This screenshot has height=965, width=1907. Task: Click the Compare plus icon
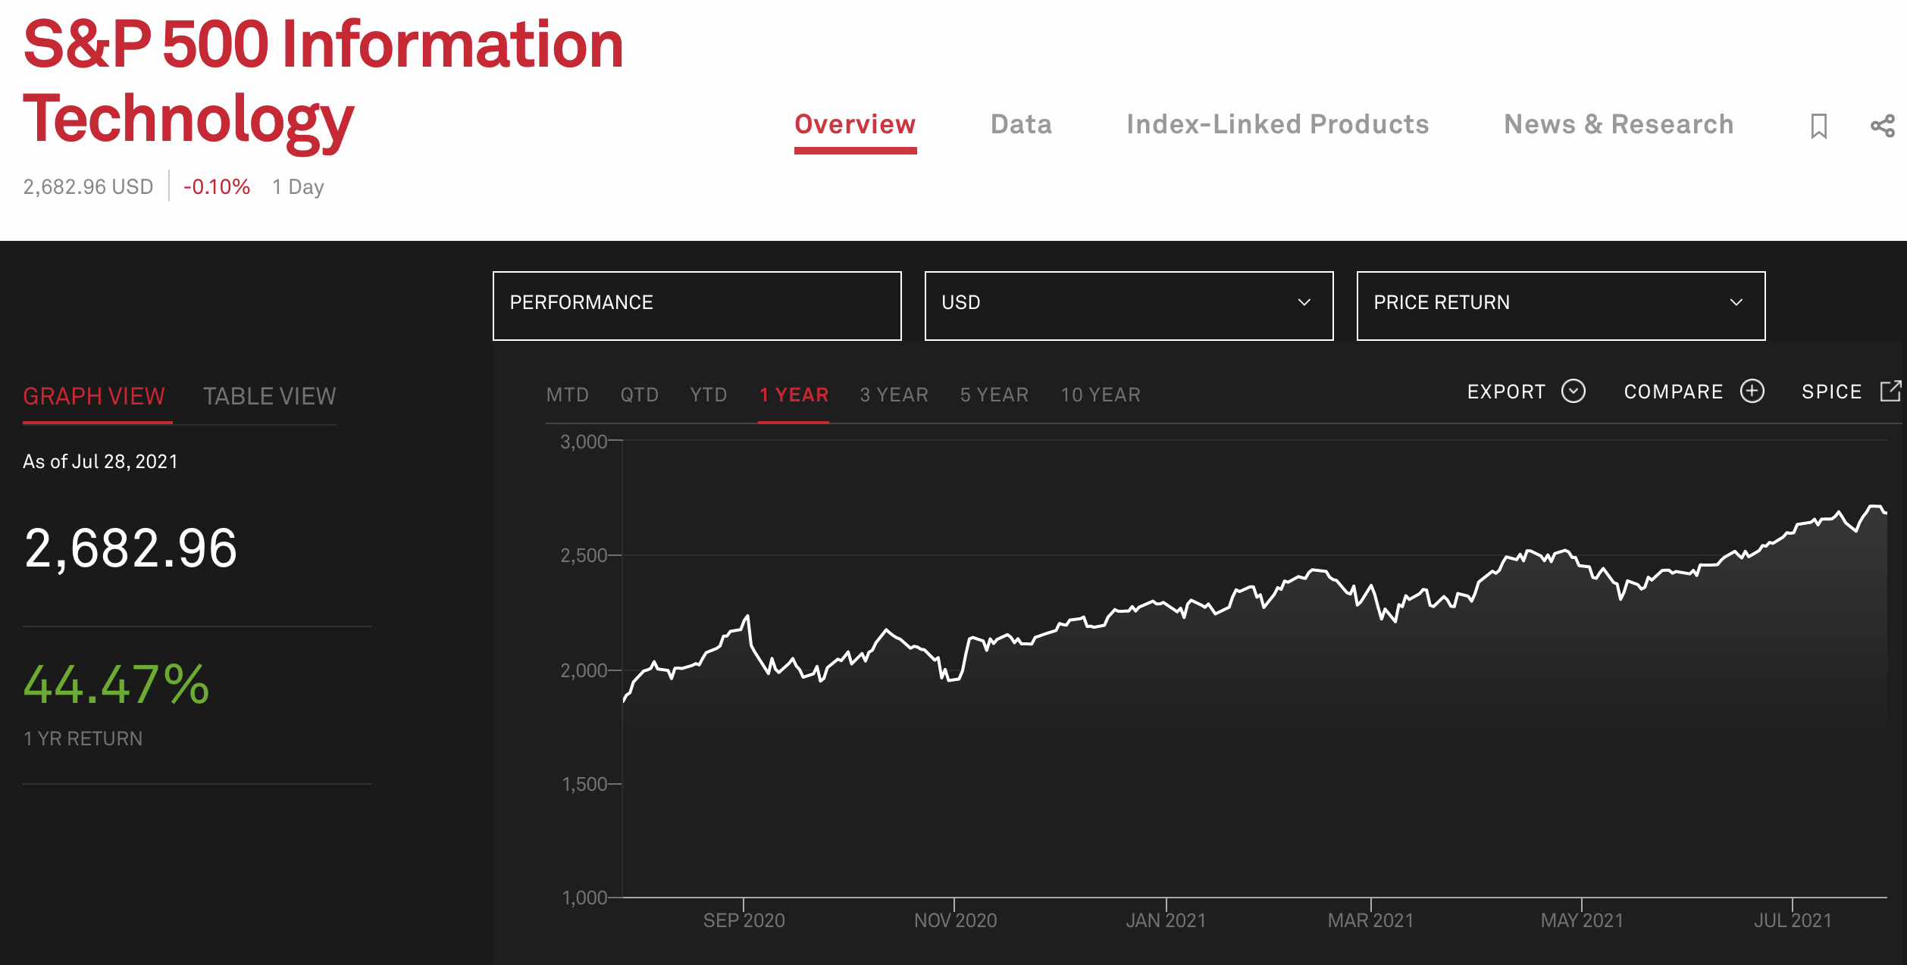click(1752, 391)
